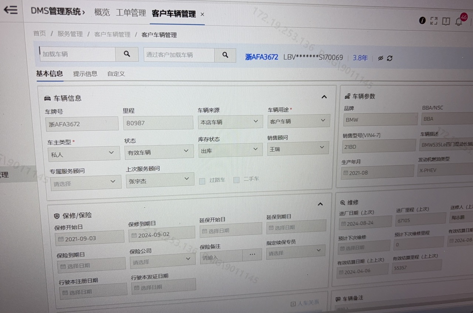The width and height of the screenshot is (473, 313).
Task: Open the 保险公司 dropdown
Action: 163,261
